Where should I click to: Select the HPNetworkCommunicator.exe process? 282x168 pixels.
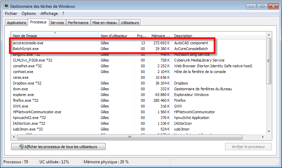pyautogui.click(x=139, y=112)
